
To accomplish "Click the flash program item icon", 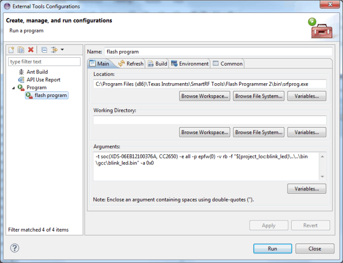I will pyautogui.click(x=29, y=95).
